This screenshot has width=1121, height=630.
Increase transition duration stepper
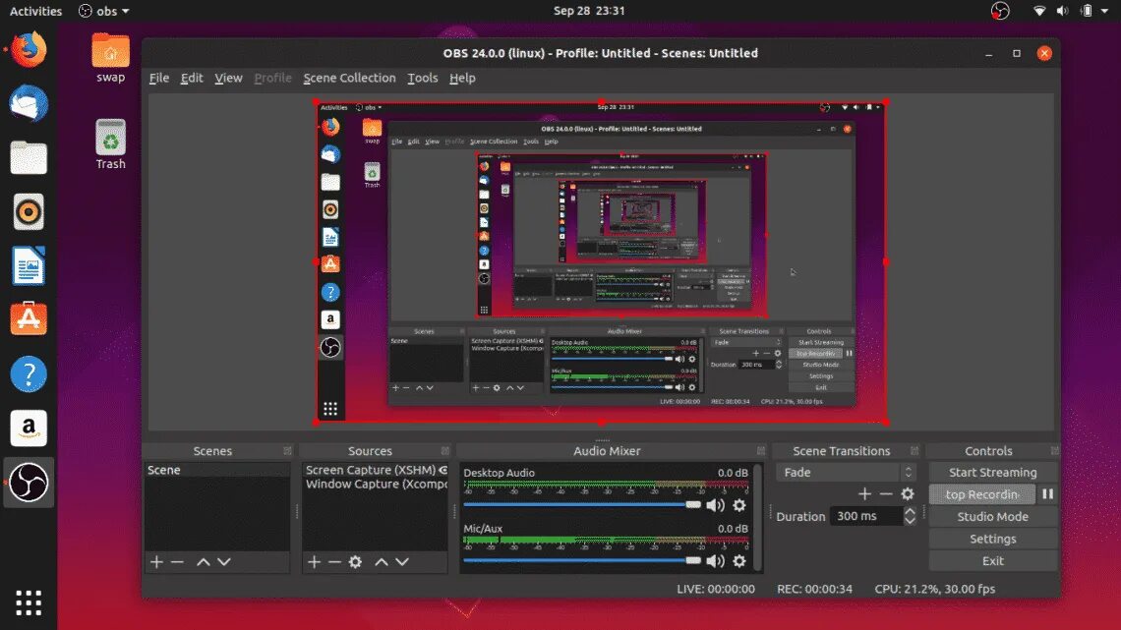910,511
